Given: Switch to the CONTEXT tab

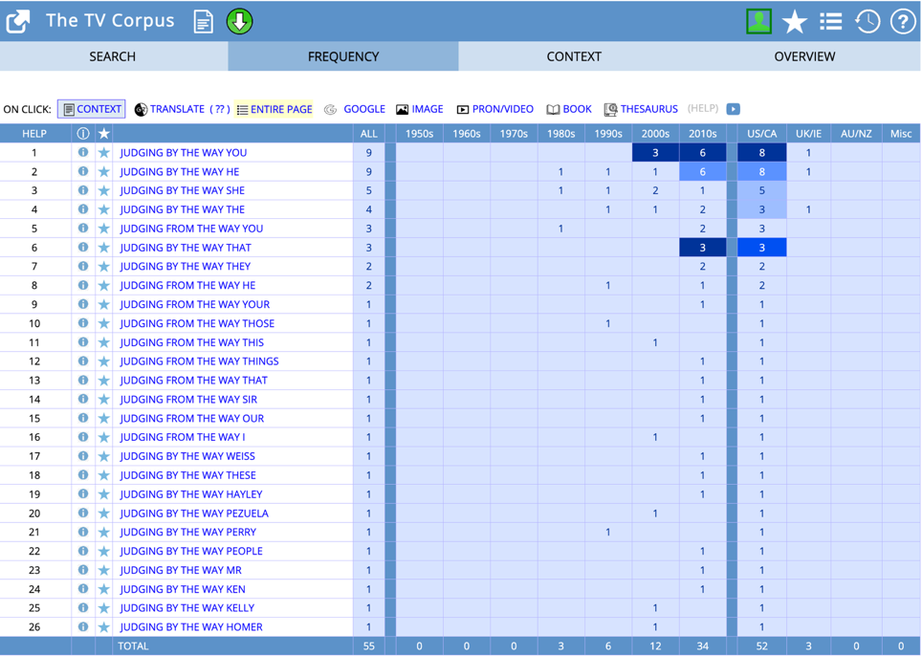Looking at the screenshot, I should click(x=574, y=56).
